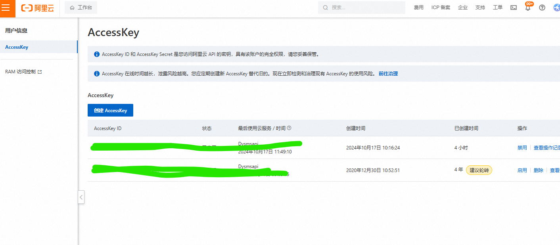Open the 支持 menu
The image size is (560, 245).
click(480, 8)
